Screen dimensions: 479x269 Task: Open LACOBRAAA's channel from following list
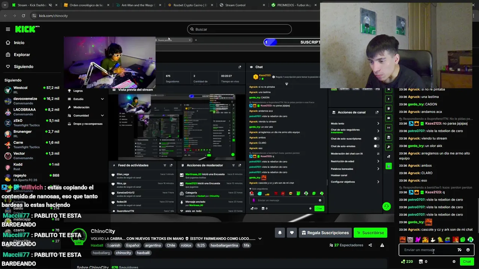pos(32,111)
